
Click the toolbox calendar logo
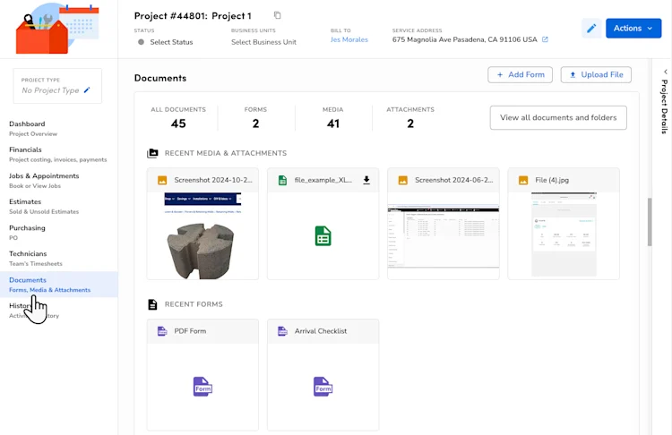(x=57, y=29)
